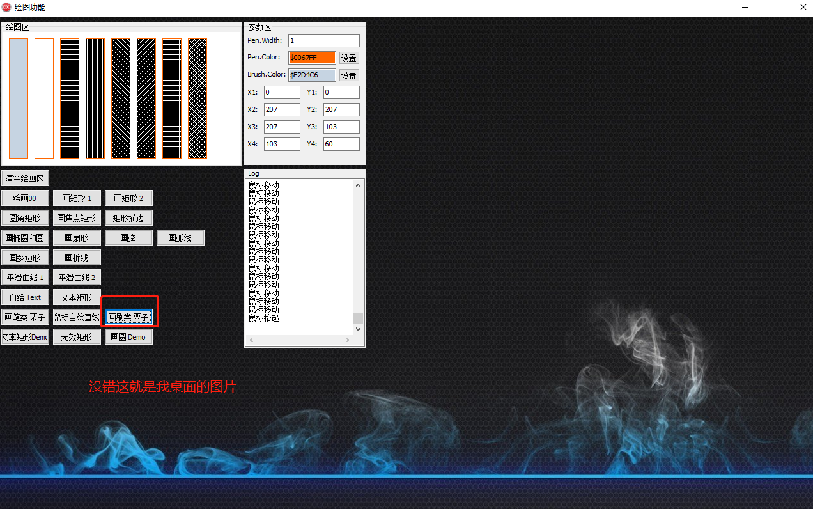Click the 清空绘画区 button

pos(26,178)
